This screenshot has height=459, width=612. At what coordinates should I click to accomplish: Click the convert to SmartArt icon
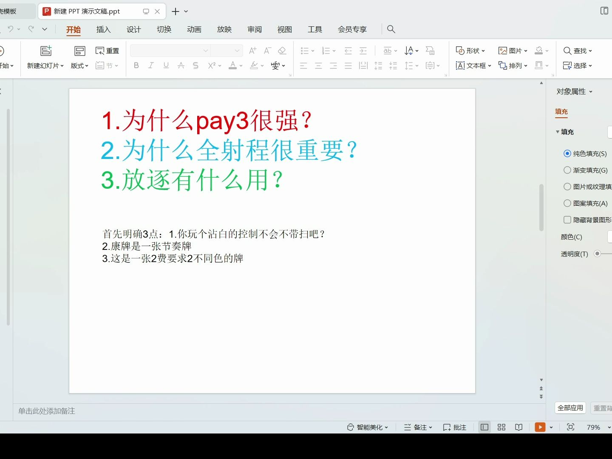(x=430, y=51)
